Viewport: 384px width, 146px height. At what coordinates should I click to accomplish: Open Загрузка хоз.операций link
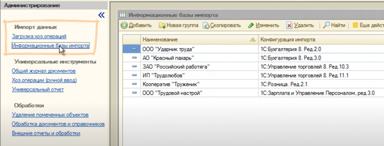pos(39,36)
